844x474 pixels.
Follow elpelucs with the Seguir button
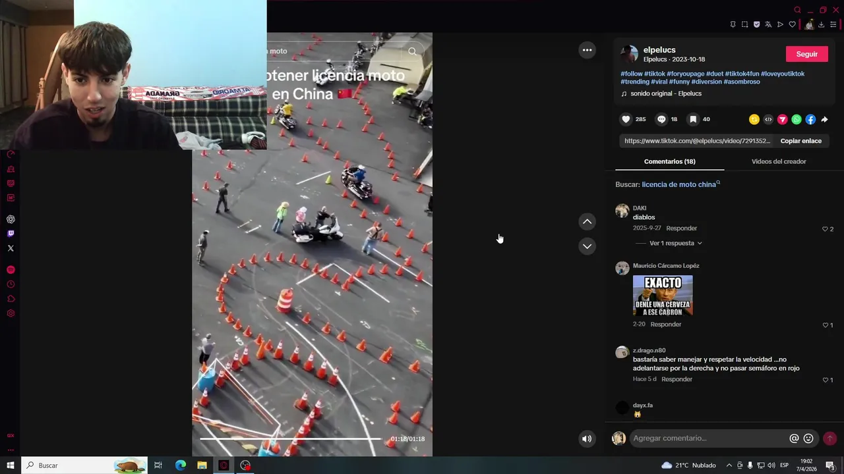point(806,54)
